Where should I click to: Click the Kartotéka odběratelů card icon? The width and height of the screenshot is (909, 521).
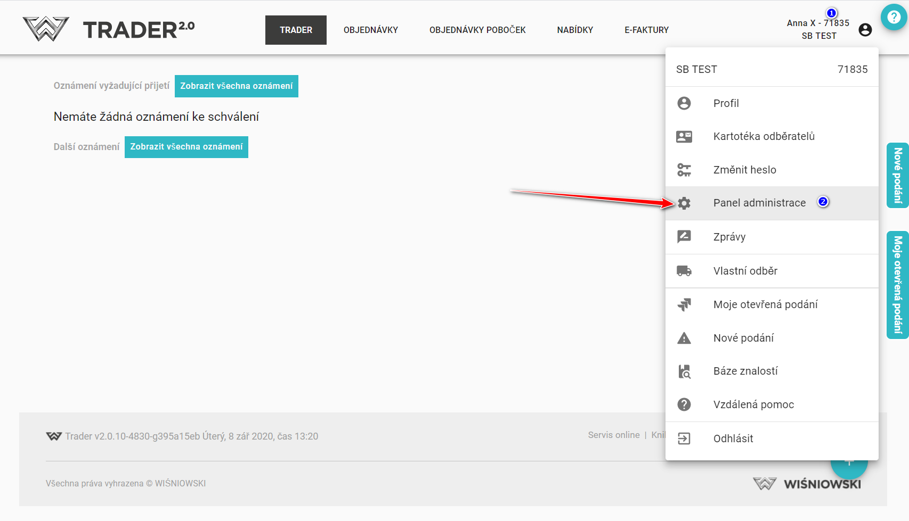[x=684, y=137]
